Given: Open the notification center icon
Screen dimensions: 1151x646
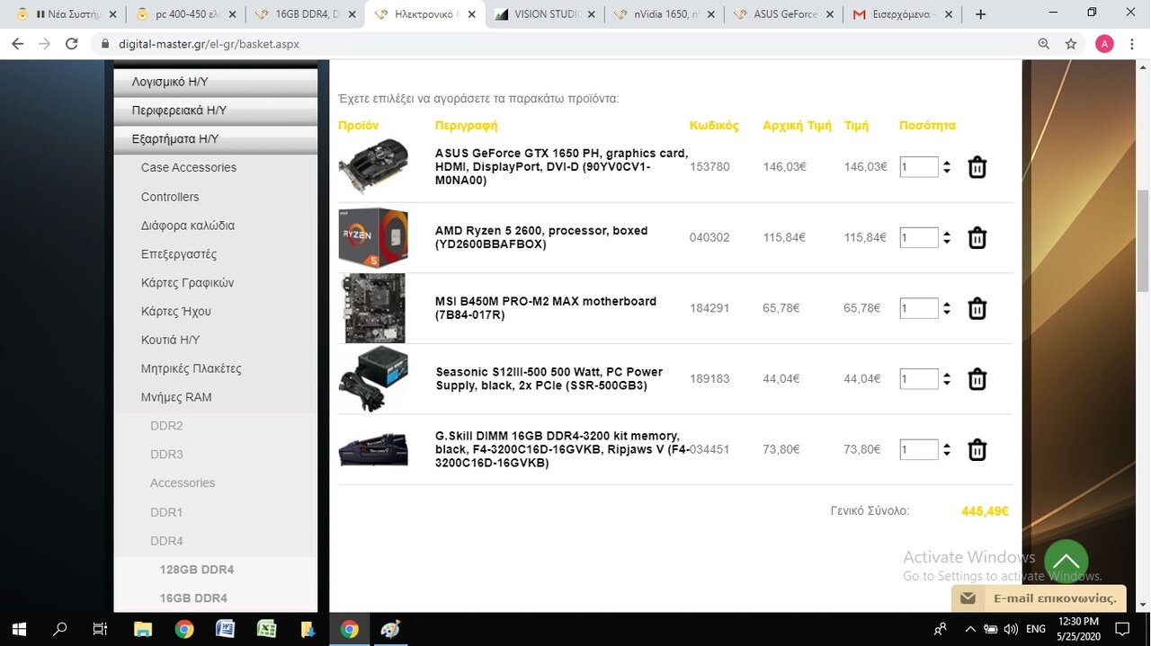Looking at the screenshot, I should pos(1122,629).
